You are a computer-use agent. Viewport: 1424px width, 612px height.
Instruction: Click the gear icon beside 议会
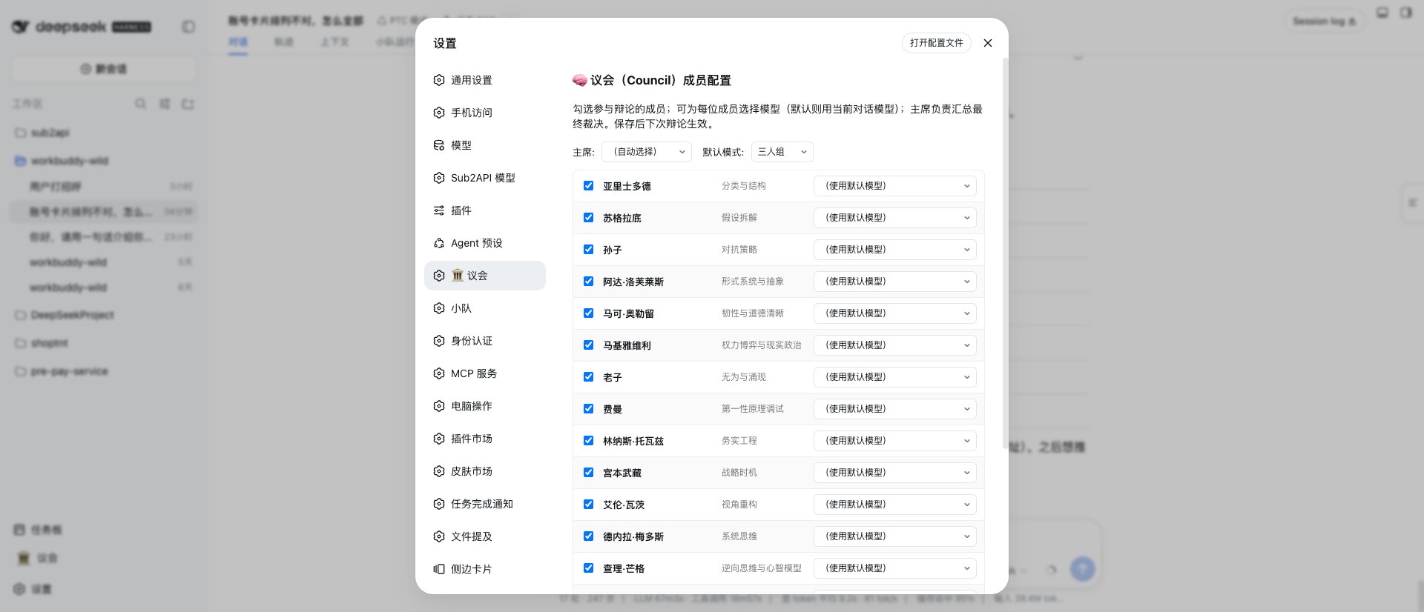coord(439,276)
